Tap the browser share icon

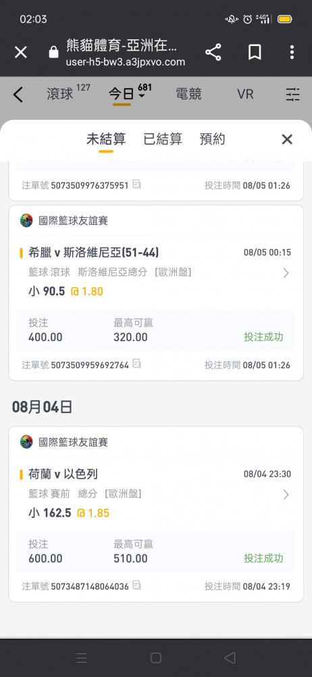click(x=213, y=52)
